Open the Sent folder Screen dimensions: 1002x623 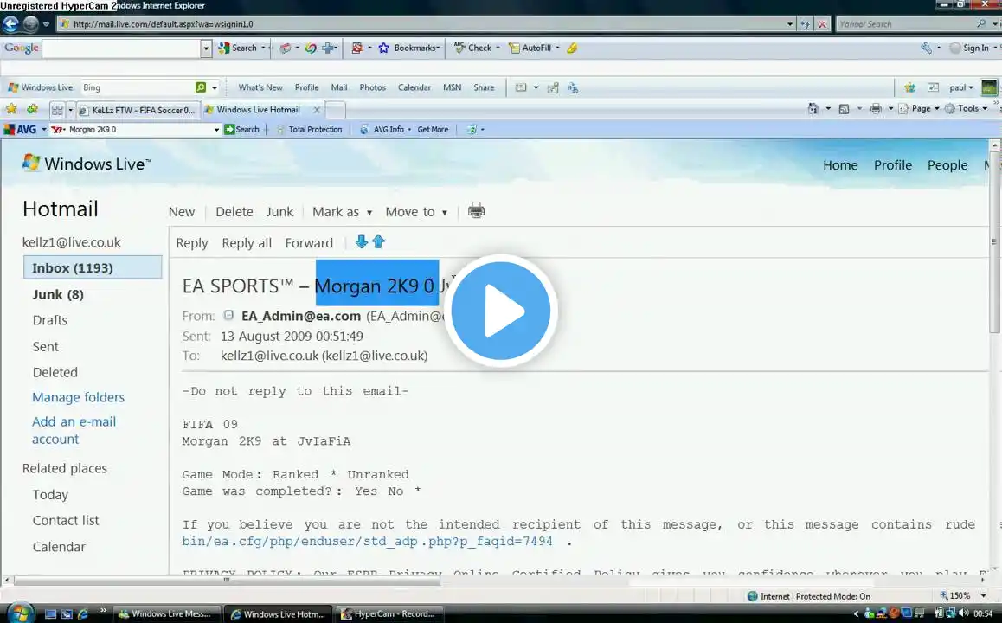pos(45,346)
